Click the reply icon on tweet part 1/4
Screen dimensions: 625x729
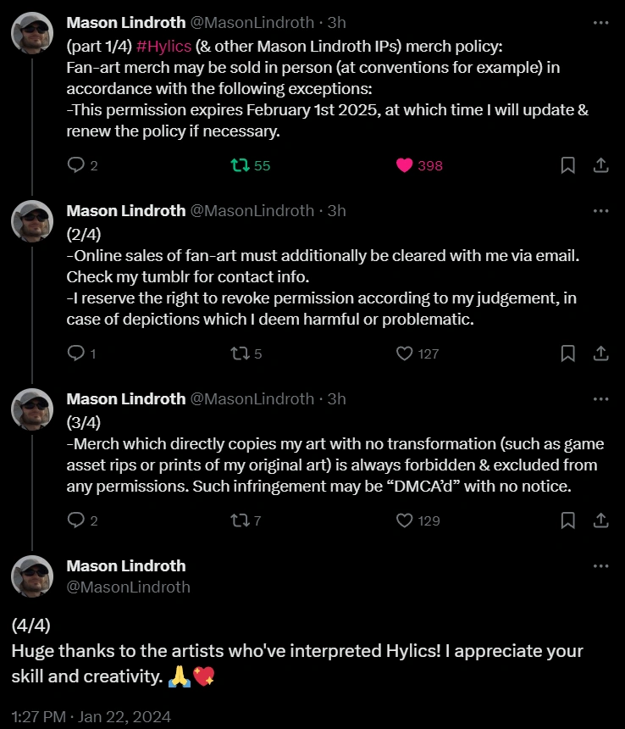[75, 165]
